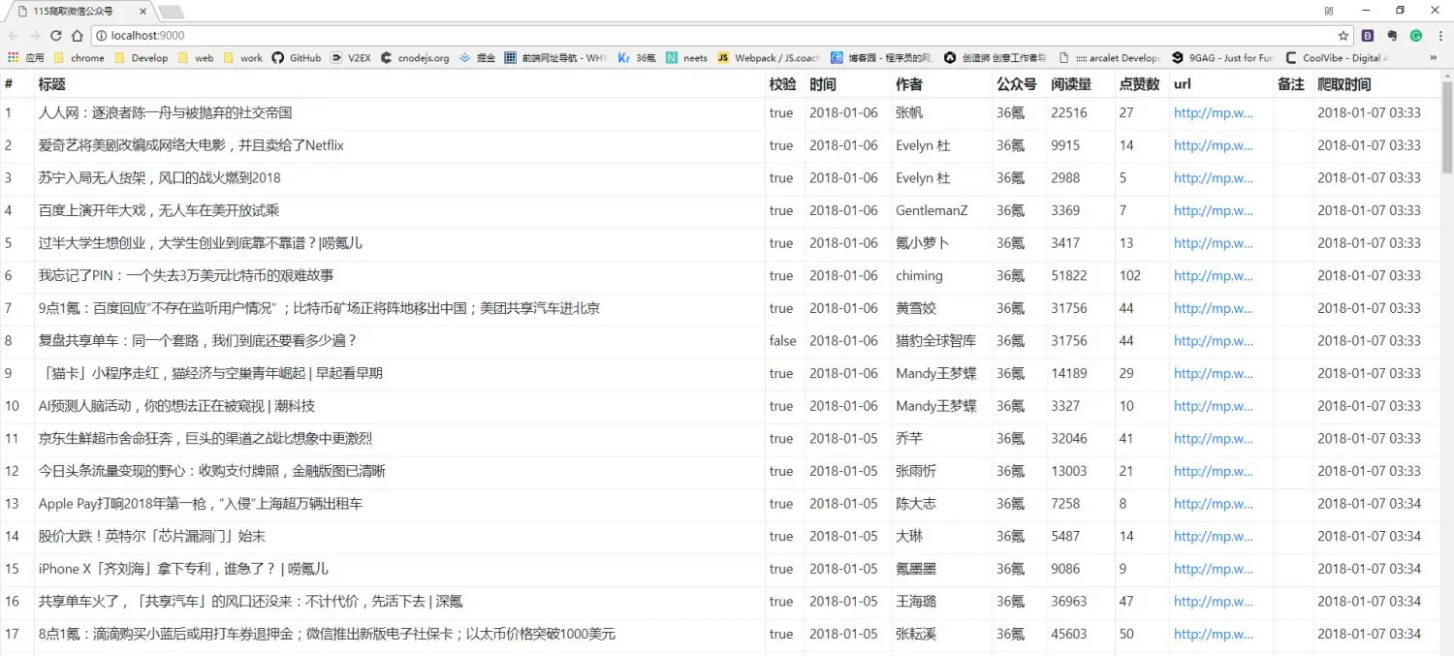Open the url link in row 15

coord(1214,569)
